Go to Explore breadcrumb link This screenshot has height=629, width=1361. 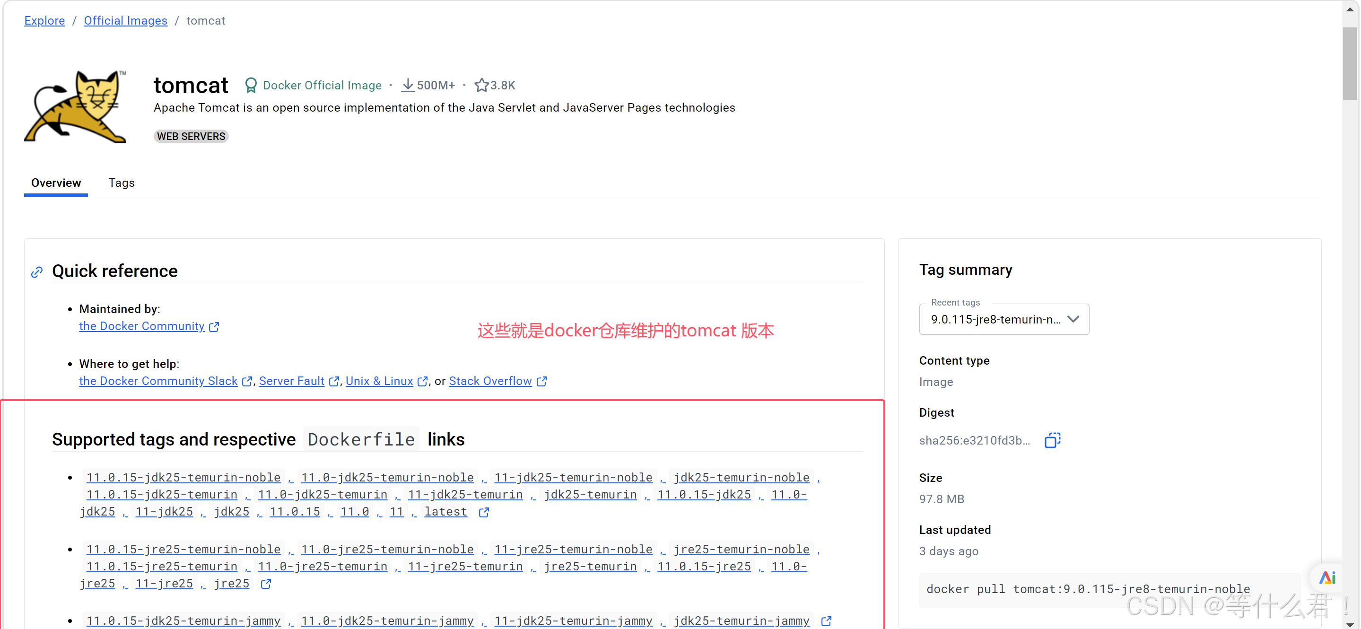click(x=44, y=21)
